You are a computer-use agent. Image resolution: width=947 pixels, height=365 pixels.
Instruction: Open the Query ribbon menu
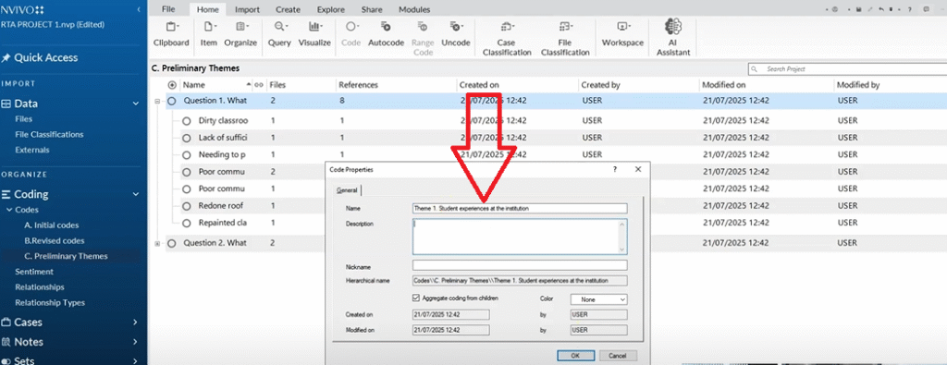(279, 34)
